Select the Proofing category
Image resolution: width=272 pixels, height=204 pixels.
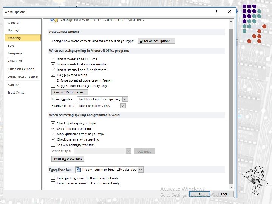coord(23,38)
